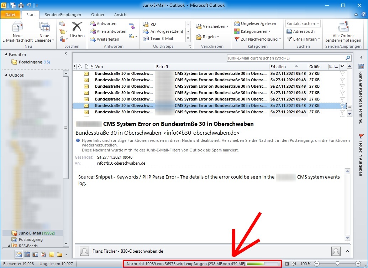Open the Junk-E-Mail blocked sender dropdown icon
This screenshot has height=268, width=368.
point(63,39)
